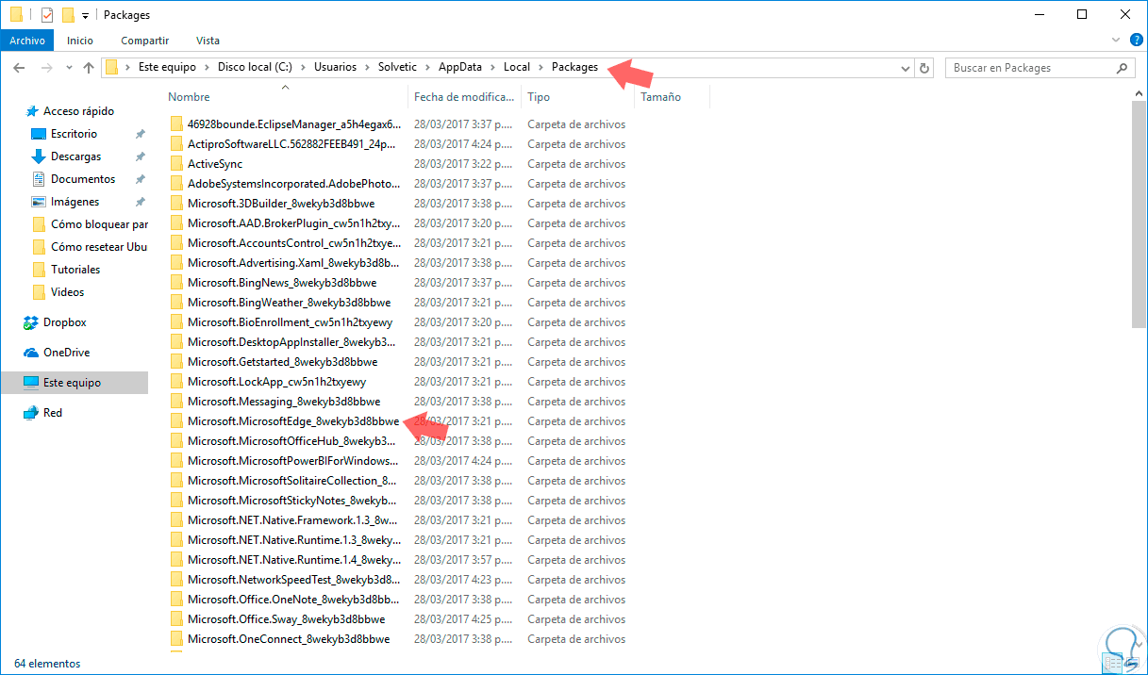Image resolution: width=1148 pixels, height=675 pixels.
Task: Click the New folder quick access icon
Action: (x=67, y=15)
